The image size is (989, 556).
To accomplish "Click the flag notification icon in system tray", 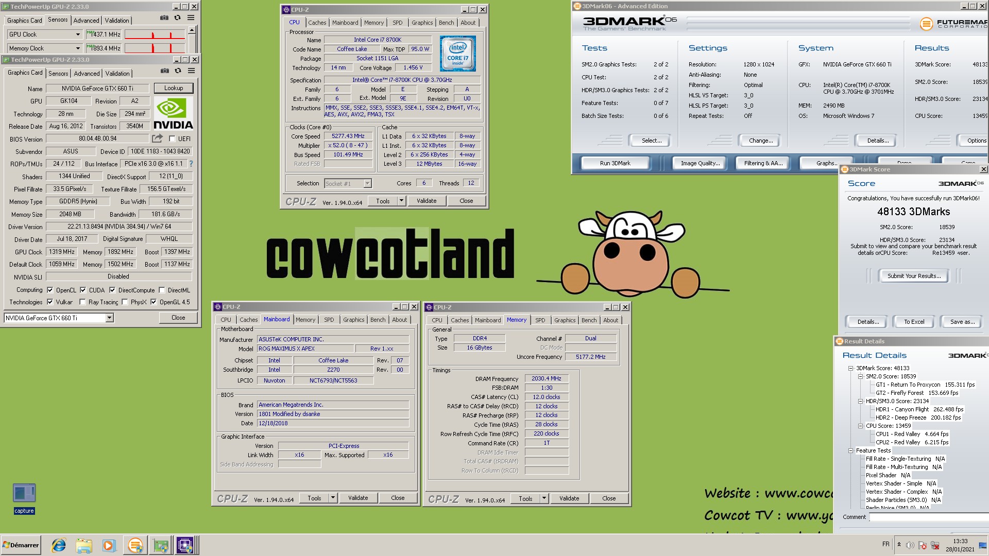I will coord(923,545).
